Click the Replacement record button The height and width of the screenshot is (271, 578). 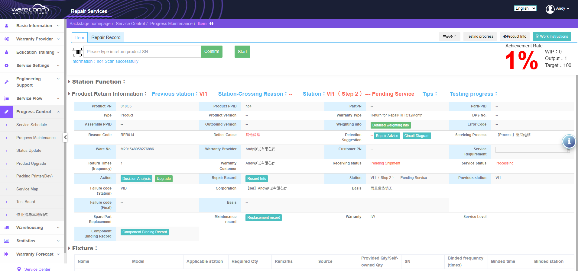[264, 218]
